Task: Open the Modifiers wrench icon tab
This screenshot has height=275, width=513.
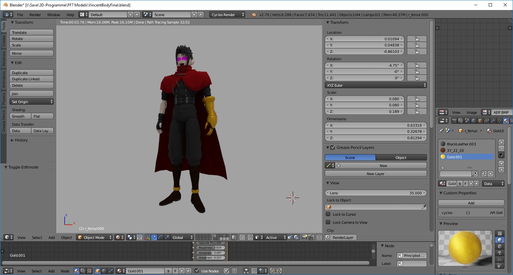Action: coord(493,121)
